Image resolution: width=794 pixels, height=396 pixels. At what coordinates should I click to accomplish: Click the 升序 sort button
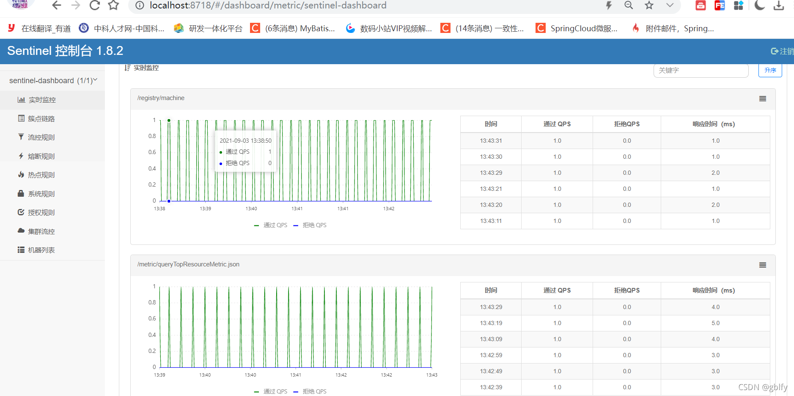[770, 71]
